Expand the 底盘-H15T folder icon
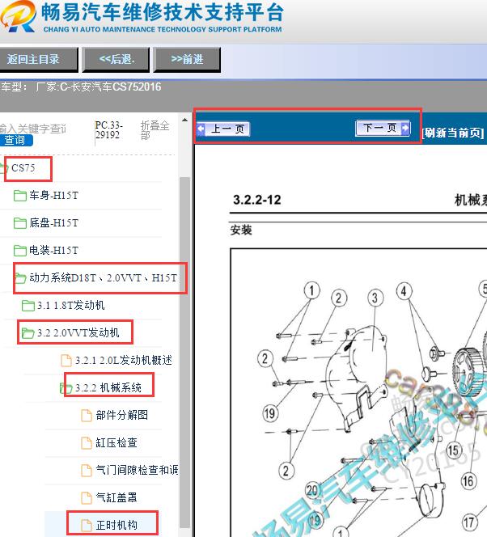This screenshot has height=537, width=487. [20, 223]
